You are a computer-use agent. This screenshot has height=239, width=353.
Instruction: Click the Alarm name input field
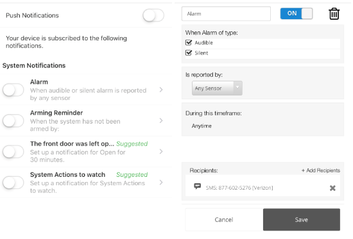(x=226, y=13)
